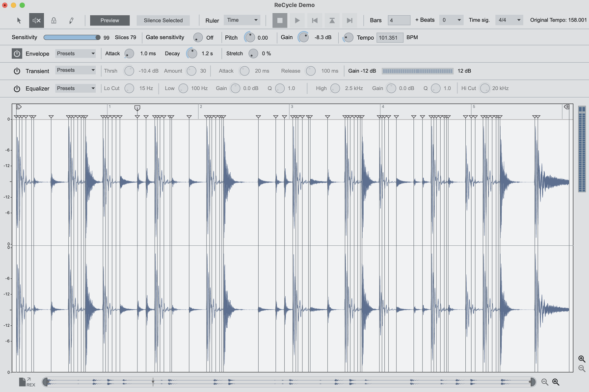Click the Bars input field
The height and width of the screenshot is (392, 589).
point(399,20)
